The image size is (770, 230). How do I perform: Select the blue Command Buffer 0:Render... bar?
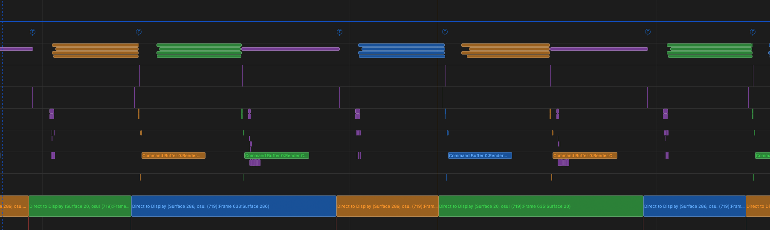(480, 155)
